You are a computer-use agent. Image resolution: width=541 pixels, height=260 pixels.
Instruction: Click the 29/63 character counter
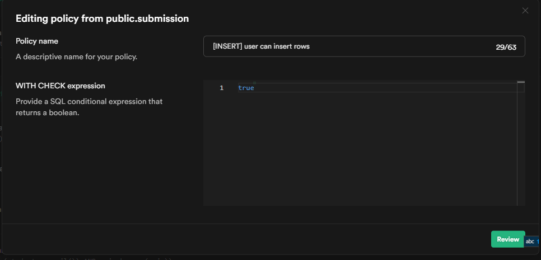[x=506, y=47]
